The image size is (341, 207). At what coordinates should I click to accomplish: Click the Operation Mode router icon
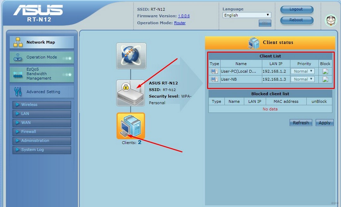[18, 57]
